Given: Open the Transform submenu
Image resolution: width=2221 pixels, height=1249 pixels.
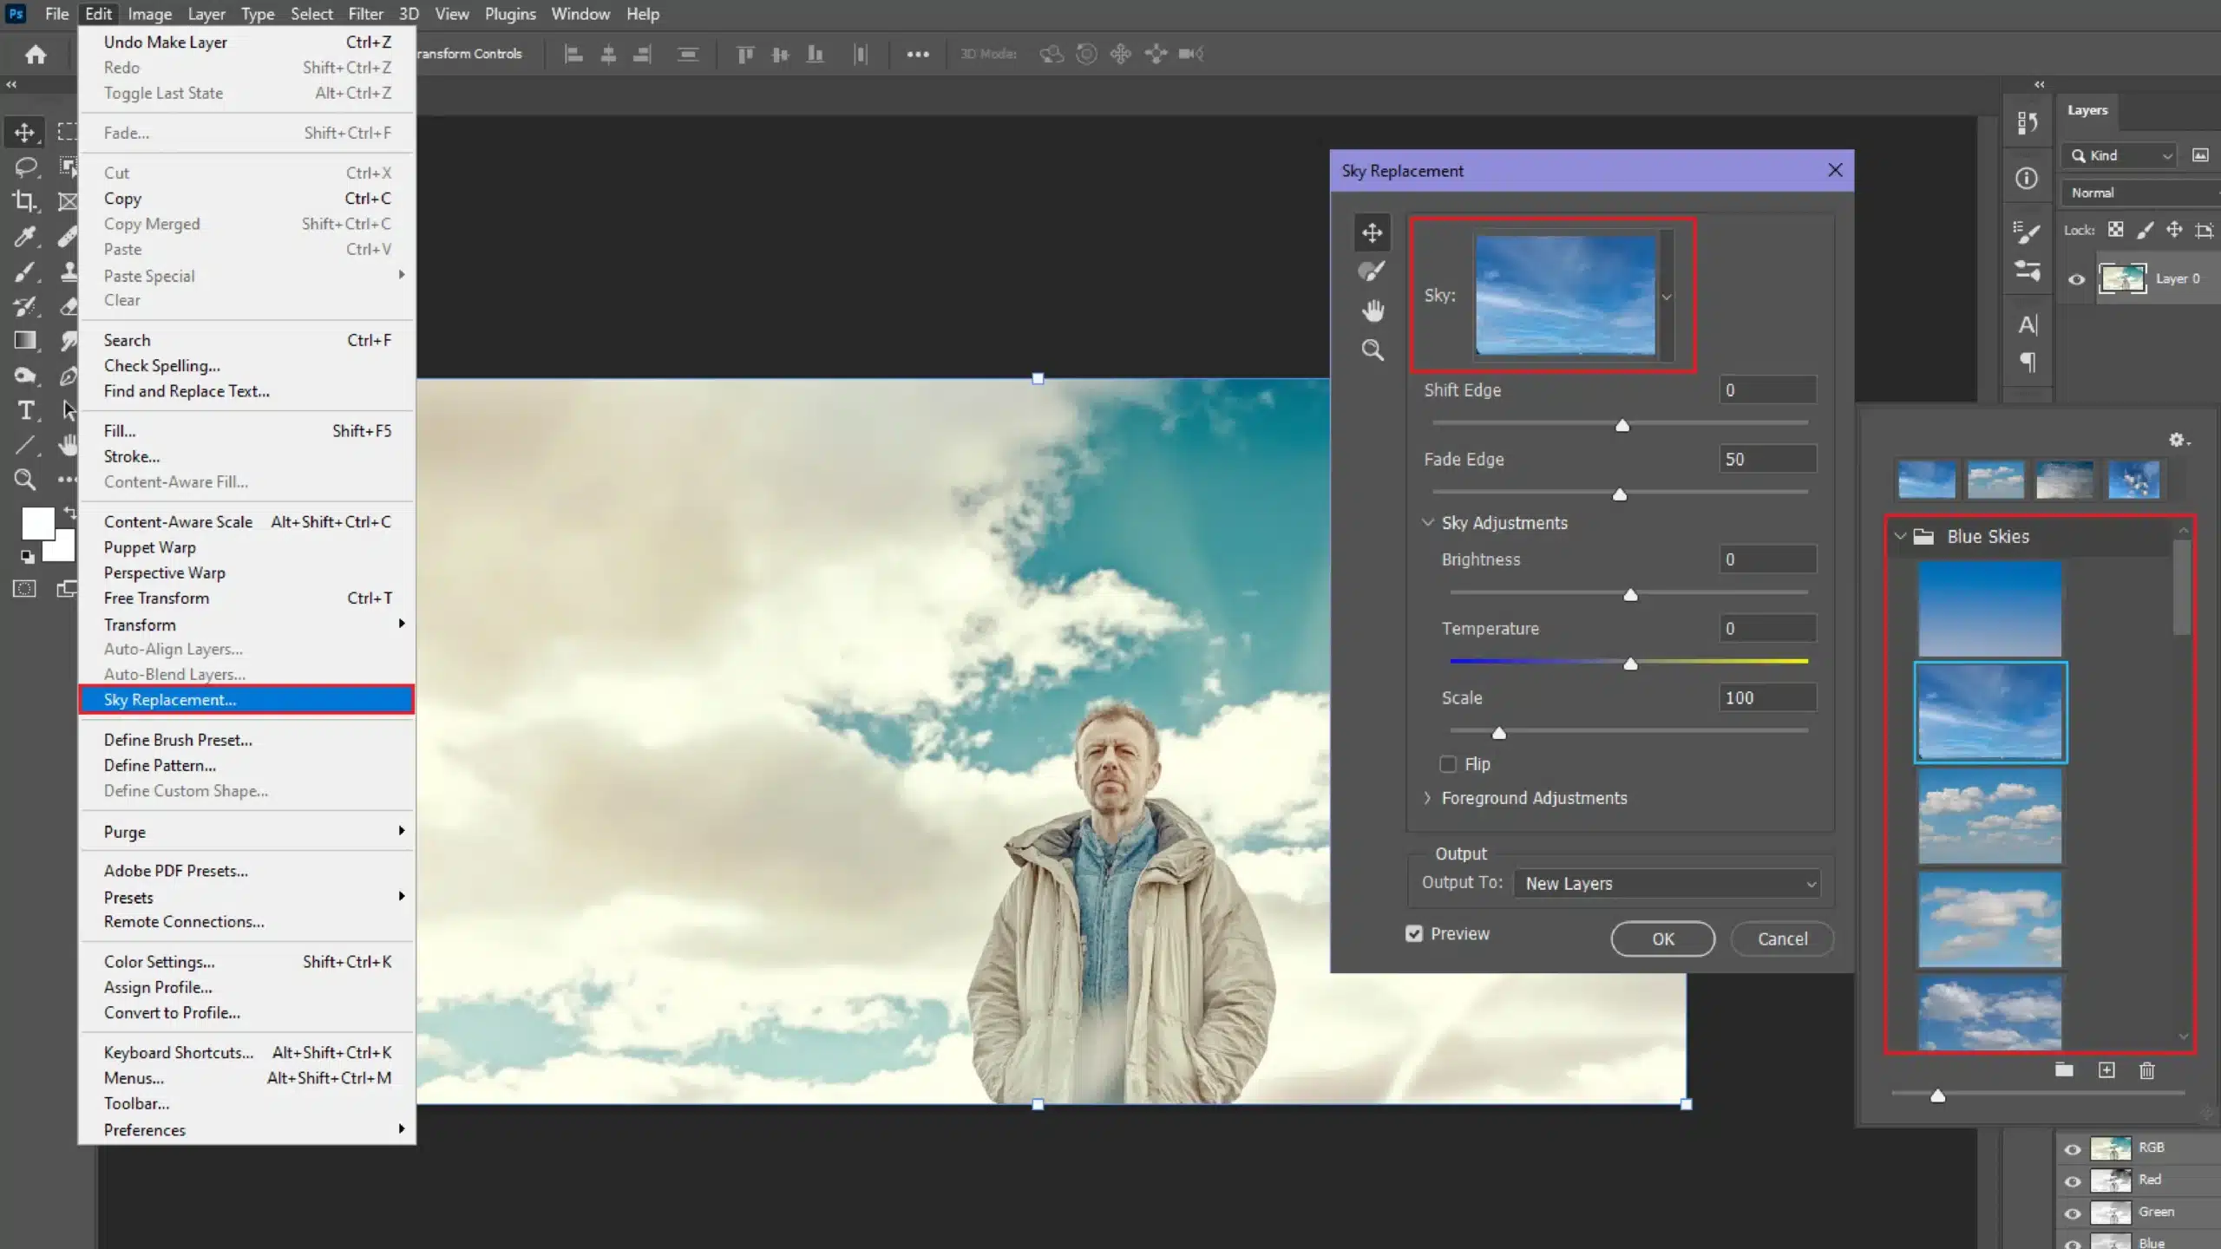Looking at the screenshot, I should click(x=246, y=624).
